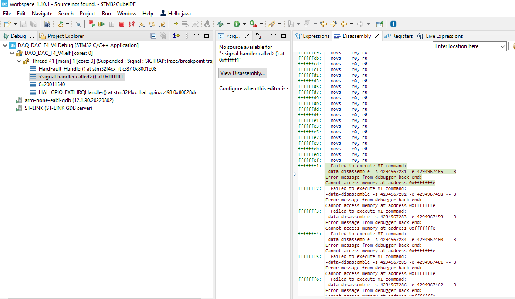This screenshot has height=299, width=515.
Task: Open the Debug bug icon dropdown arrow
Action: [228, 24]
